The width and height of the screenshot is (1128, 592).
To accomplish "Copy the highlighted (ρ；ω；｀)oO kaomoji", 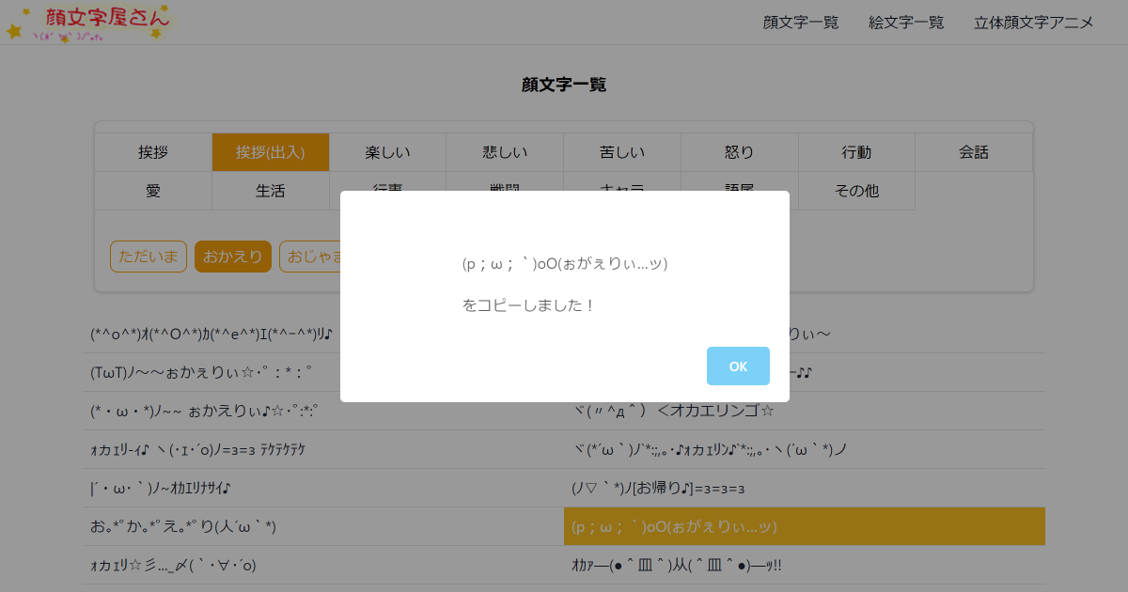I will (x=804, y=526).
